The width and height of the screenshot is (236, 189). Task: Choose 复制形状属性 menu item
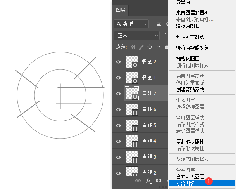pos(190,142)
